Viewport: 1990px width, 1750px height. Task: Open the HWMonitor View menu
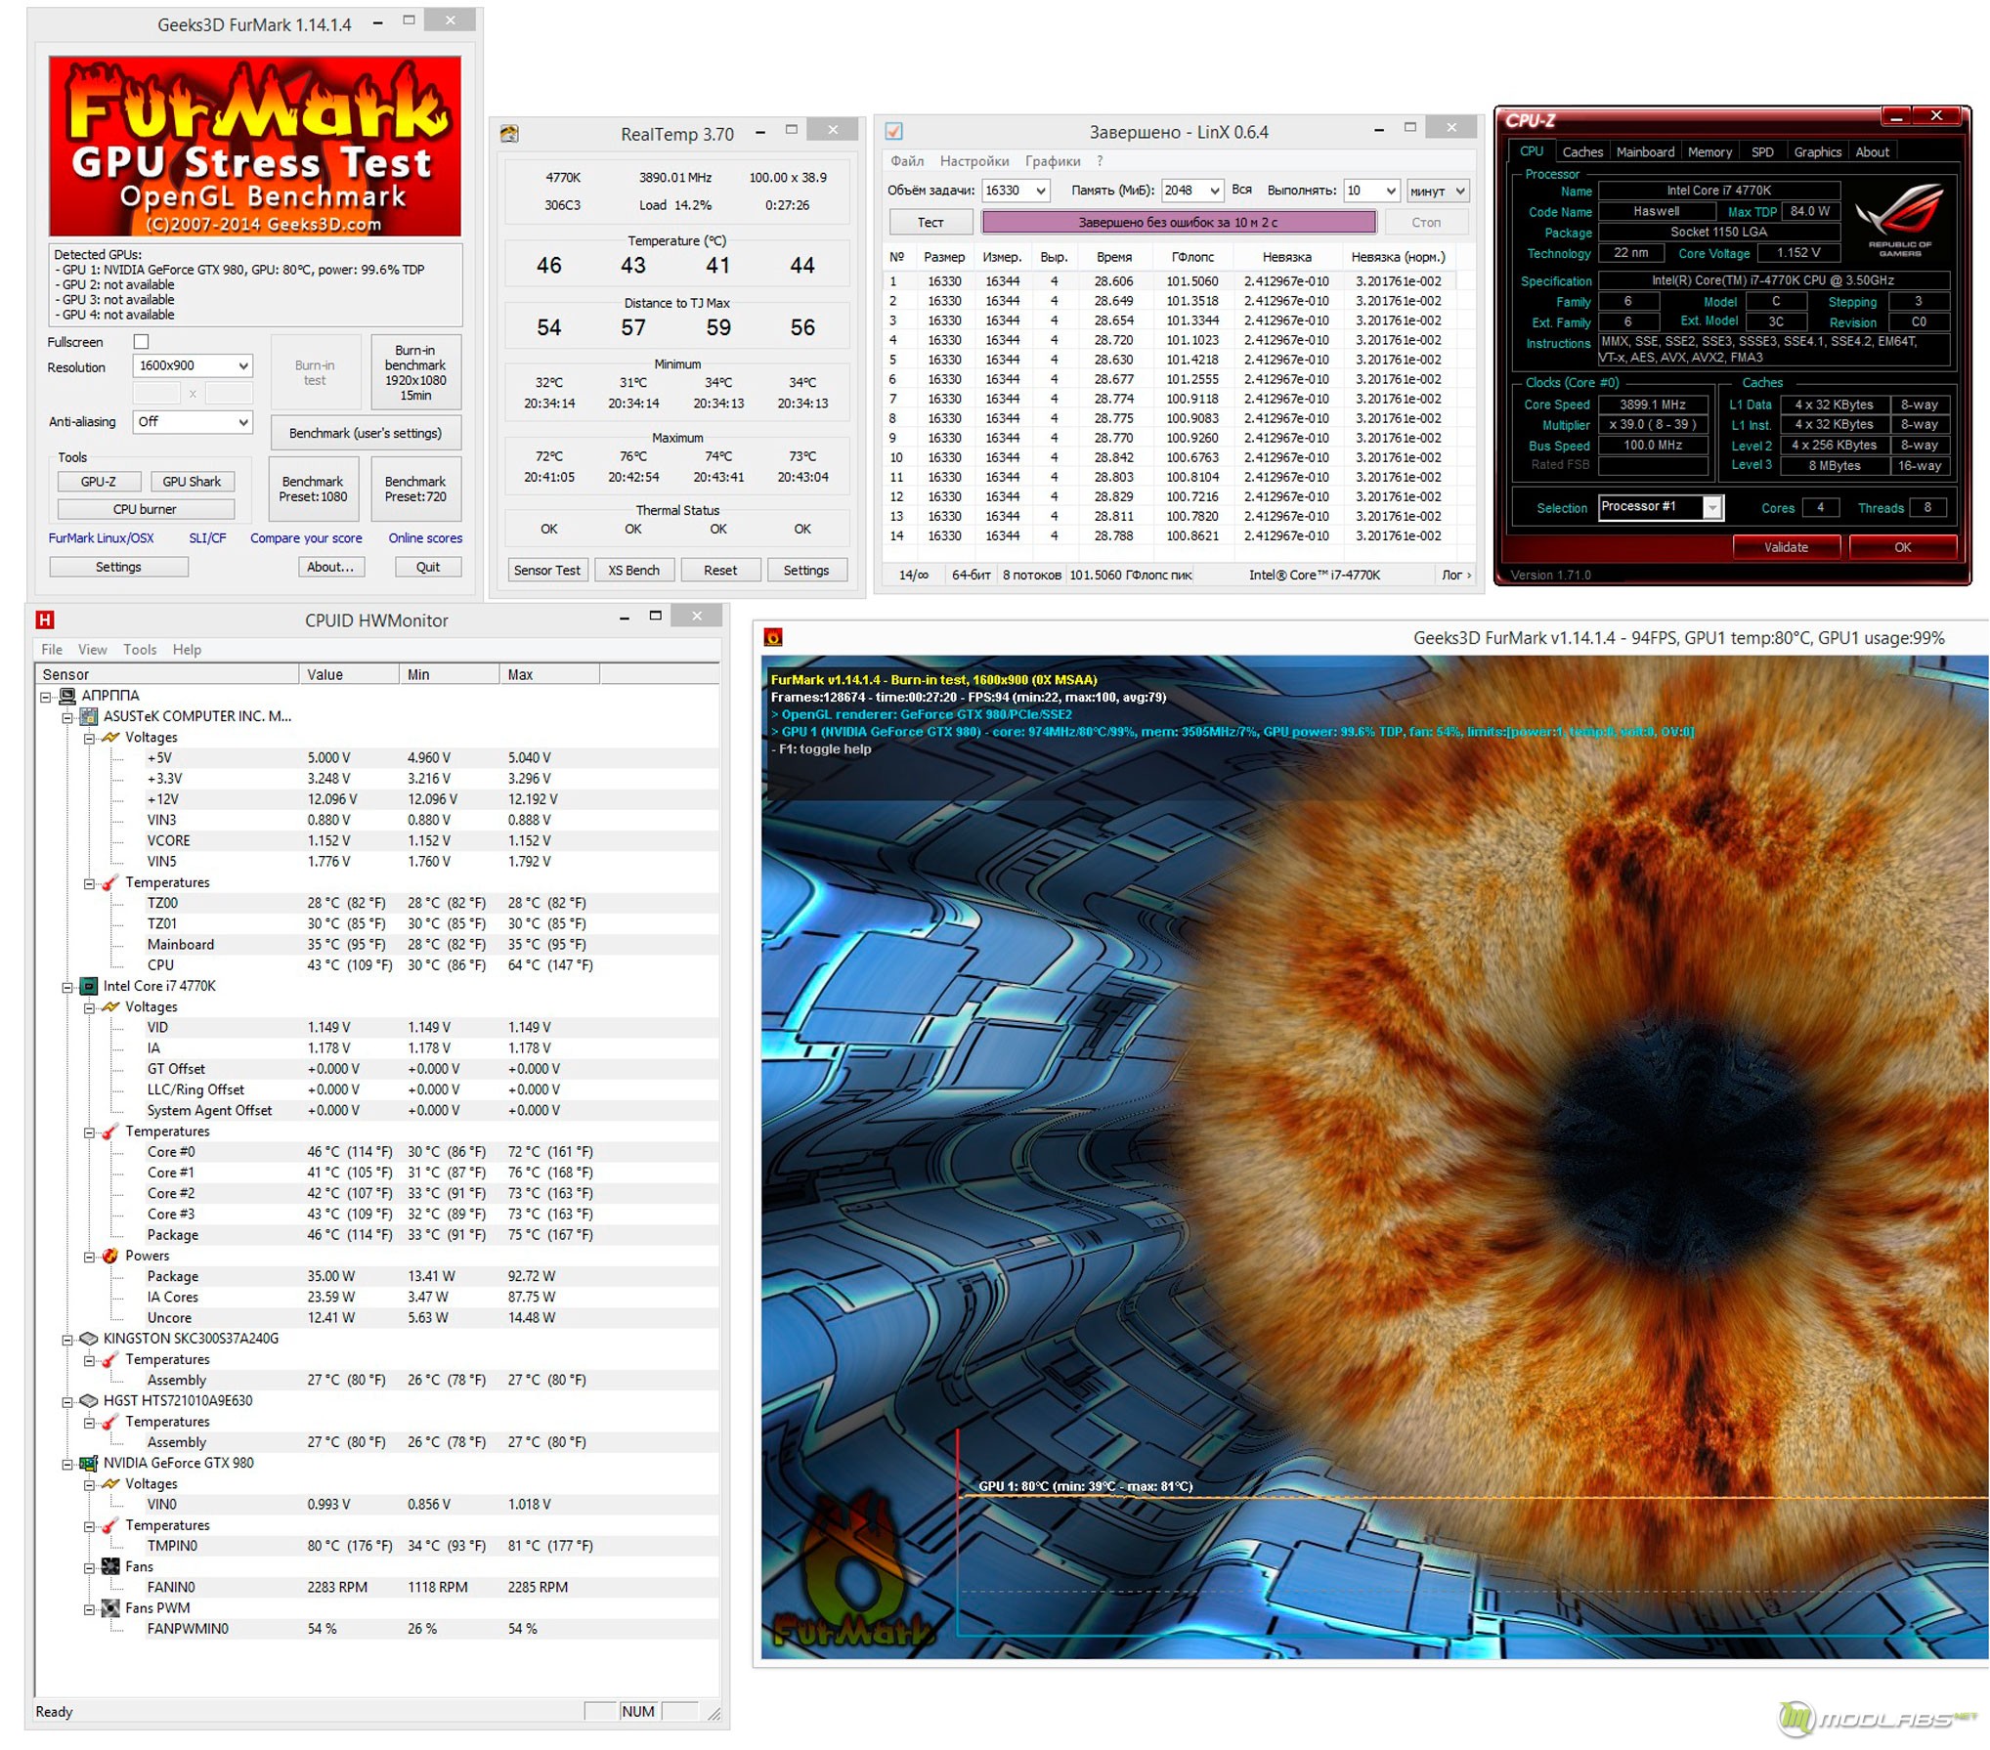(x=93, y=649)
